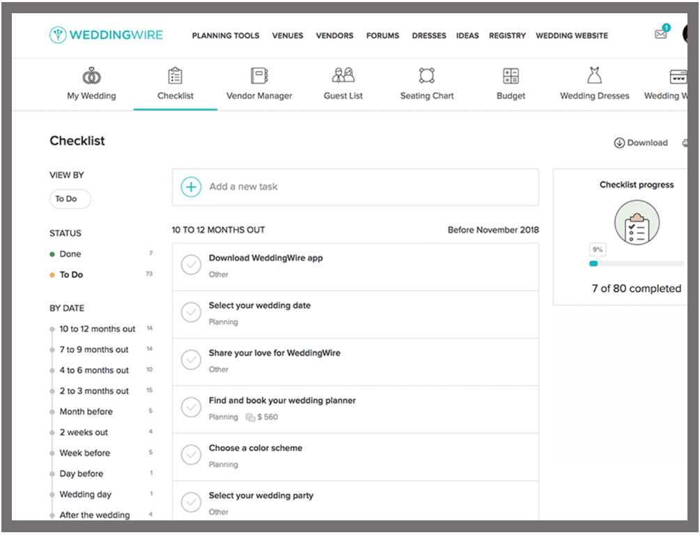Screen dimensions: 700x535
Task: Click the Vendor Manager notebook icon
Action: [x=259, y=75]
